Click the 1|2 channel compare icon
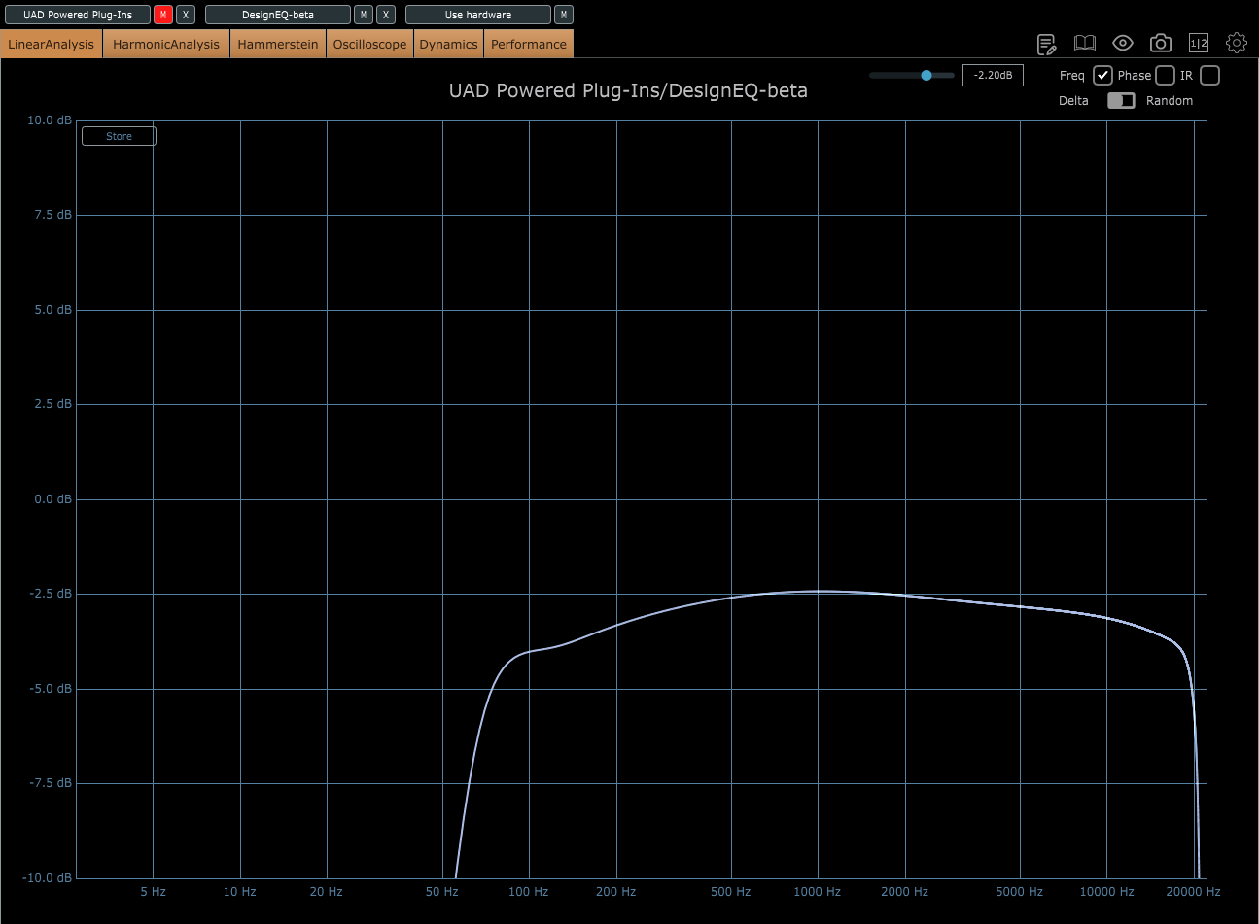Viewport: 1259px width, 924px height. coord(1199,44)
